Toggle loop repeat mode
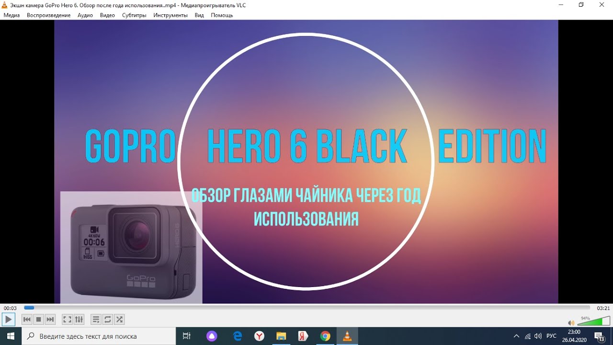The height and width of the screenshot is (345, 613). (108, 319)
